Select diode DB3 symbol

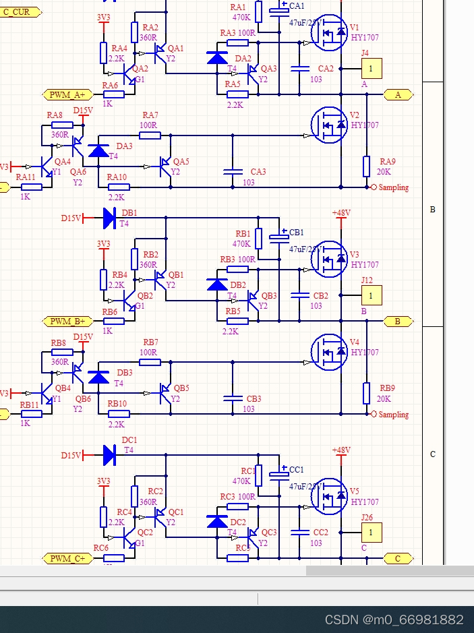(x=98, y=377)
